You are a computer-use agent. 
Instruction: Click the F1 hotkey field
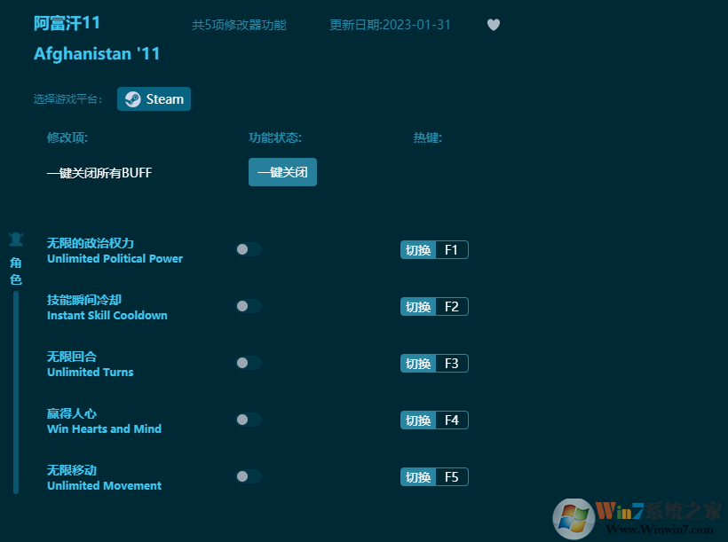[x=452, y=250]
